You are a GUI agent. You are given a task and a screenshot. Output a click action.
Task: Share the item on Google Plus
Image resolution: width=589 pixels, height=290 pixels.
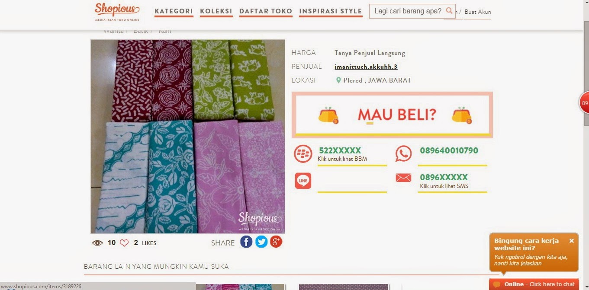point(276,242)
